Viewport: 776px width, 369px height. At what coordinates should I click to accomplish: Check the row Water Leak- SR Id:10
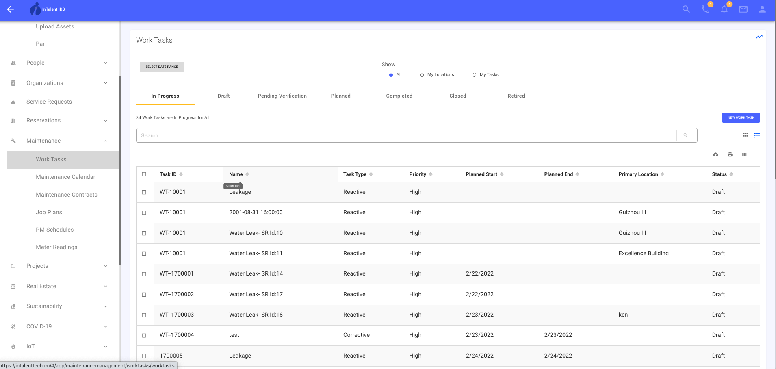click(x=144, y=233)
